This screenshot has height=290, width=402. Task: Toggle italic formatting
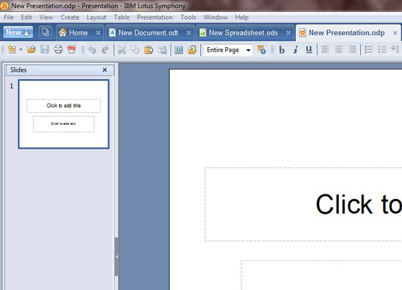[x=295, y=50]
